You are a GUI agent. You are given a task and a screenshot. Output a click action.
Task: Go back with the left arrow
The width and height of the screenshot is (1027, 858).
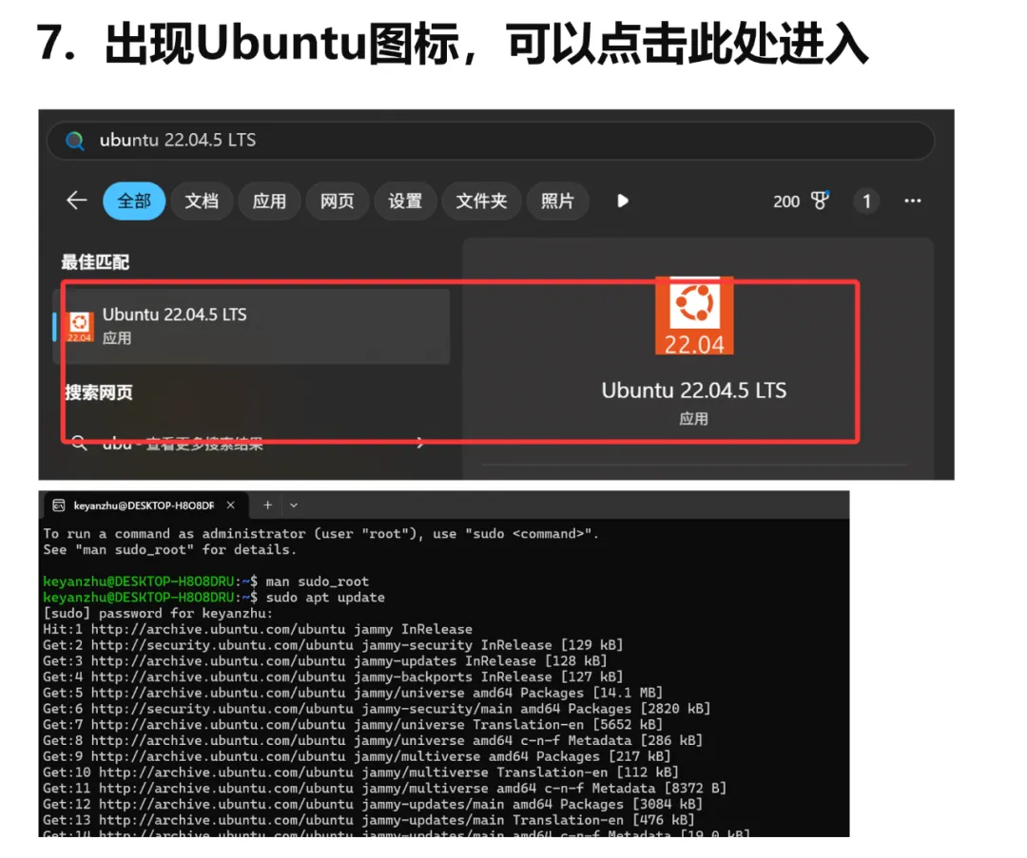click(77, 200)
